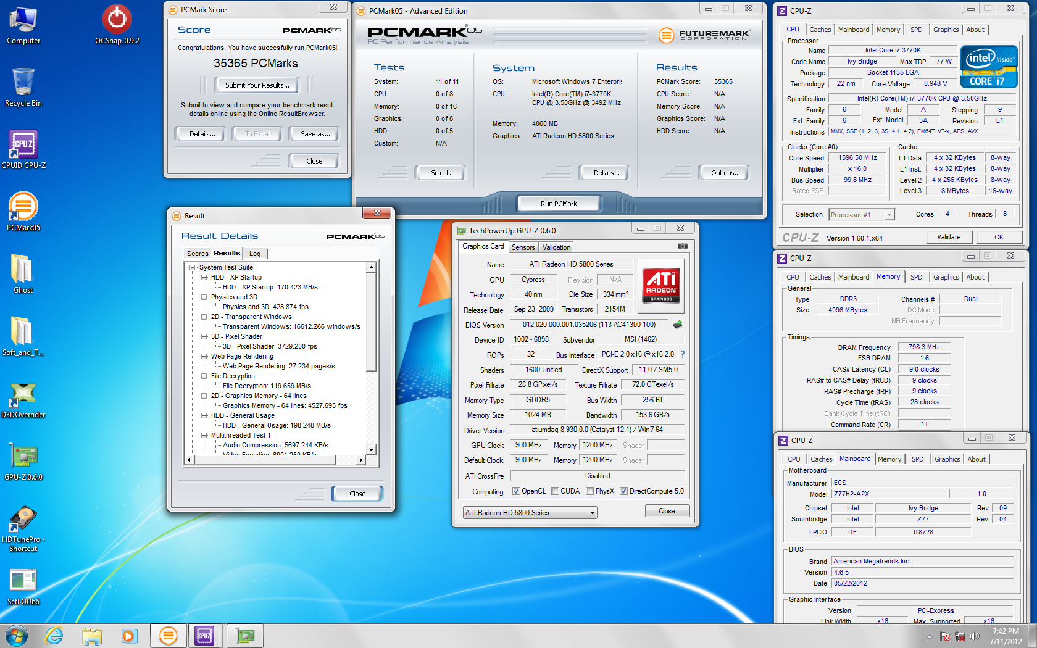Click the volume speaker tray icon
This screenshot has width=1037, height=648.
(x=974, y=636)
